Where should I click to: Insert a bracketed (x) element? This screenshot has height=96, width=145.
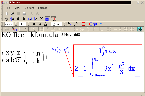30,19
